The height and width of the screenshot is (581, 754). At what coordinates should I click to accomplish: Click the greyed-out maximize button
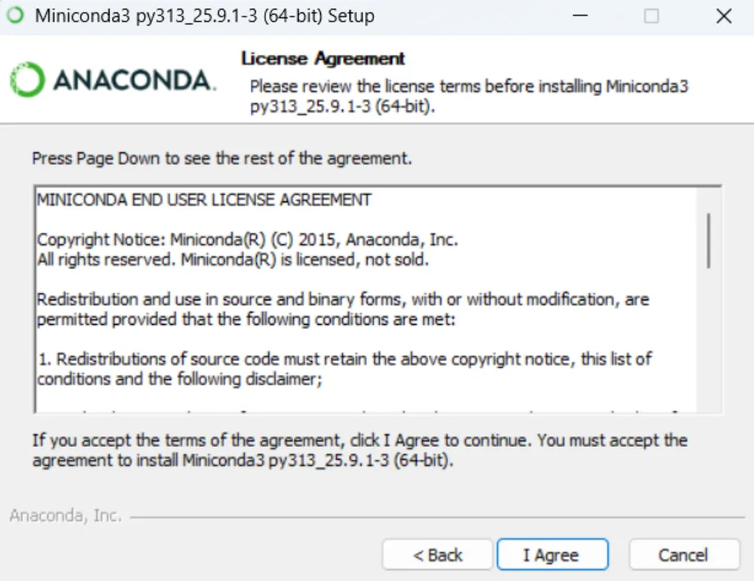(652, 16)
